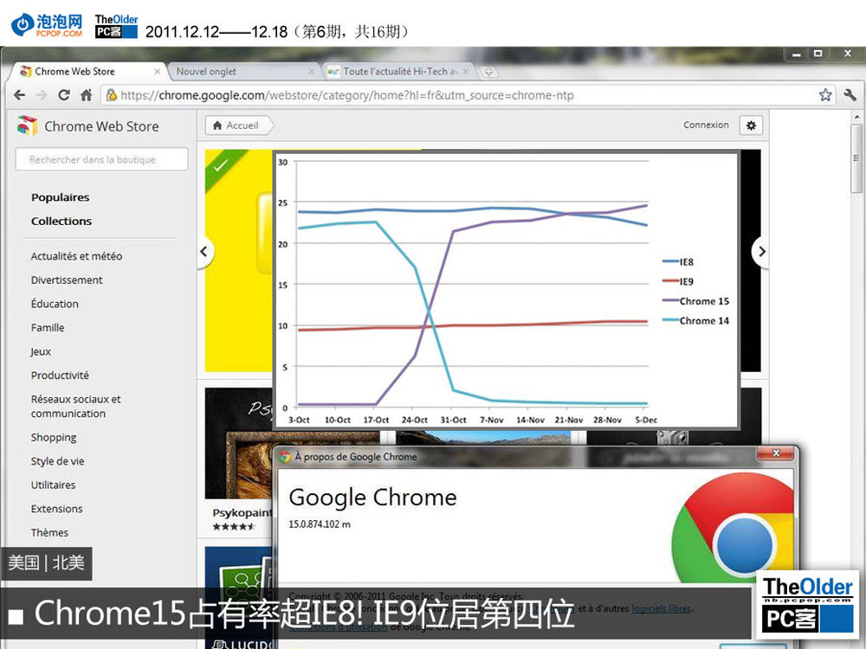Click the Connexion sign-in link
This screenshot has width=866, height=649.
(706, 125)
